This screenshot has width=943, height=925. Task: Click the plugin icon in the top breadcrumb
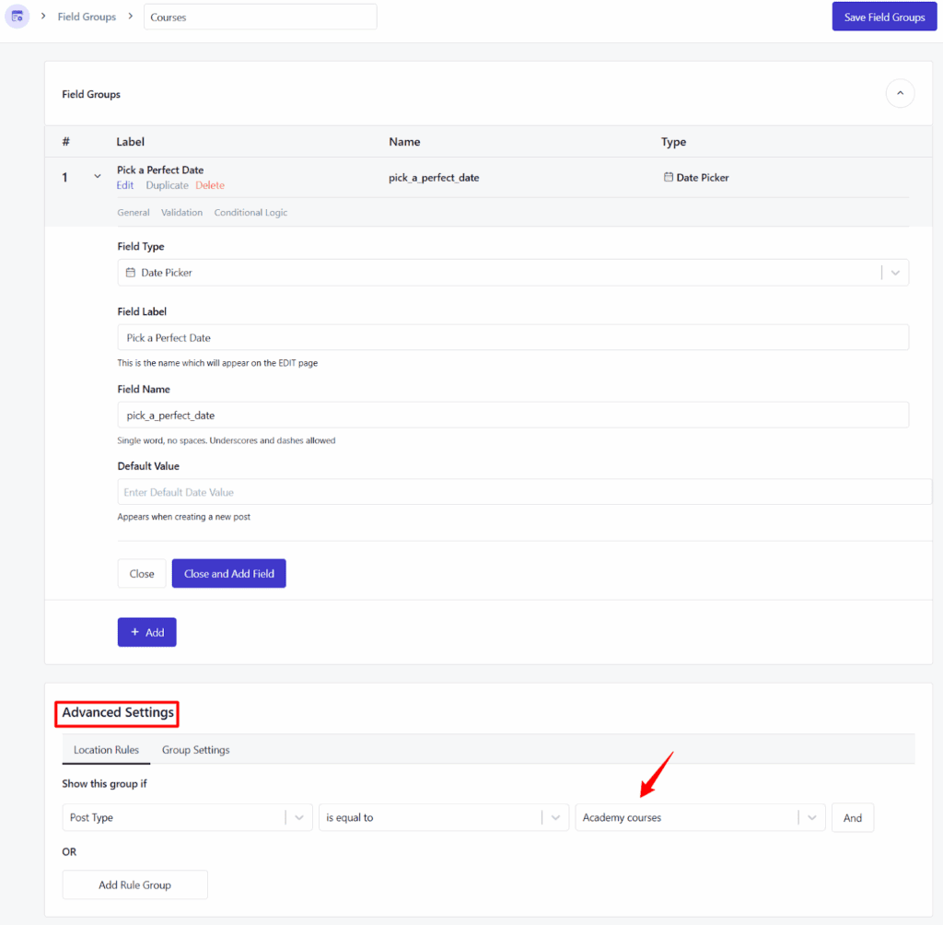pyautogui.click(x=17, y=16)
